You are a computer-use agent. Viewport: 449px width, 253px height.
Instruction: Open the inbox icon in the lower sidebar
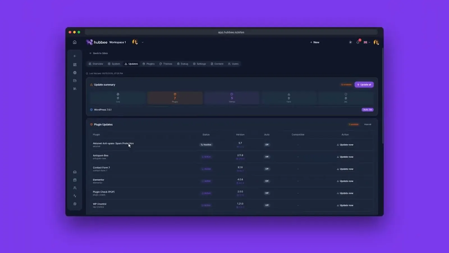point(75,172)
